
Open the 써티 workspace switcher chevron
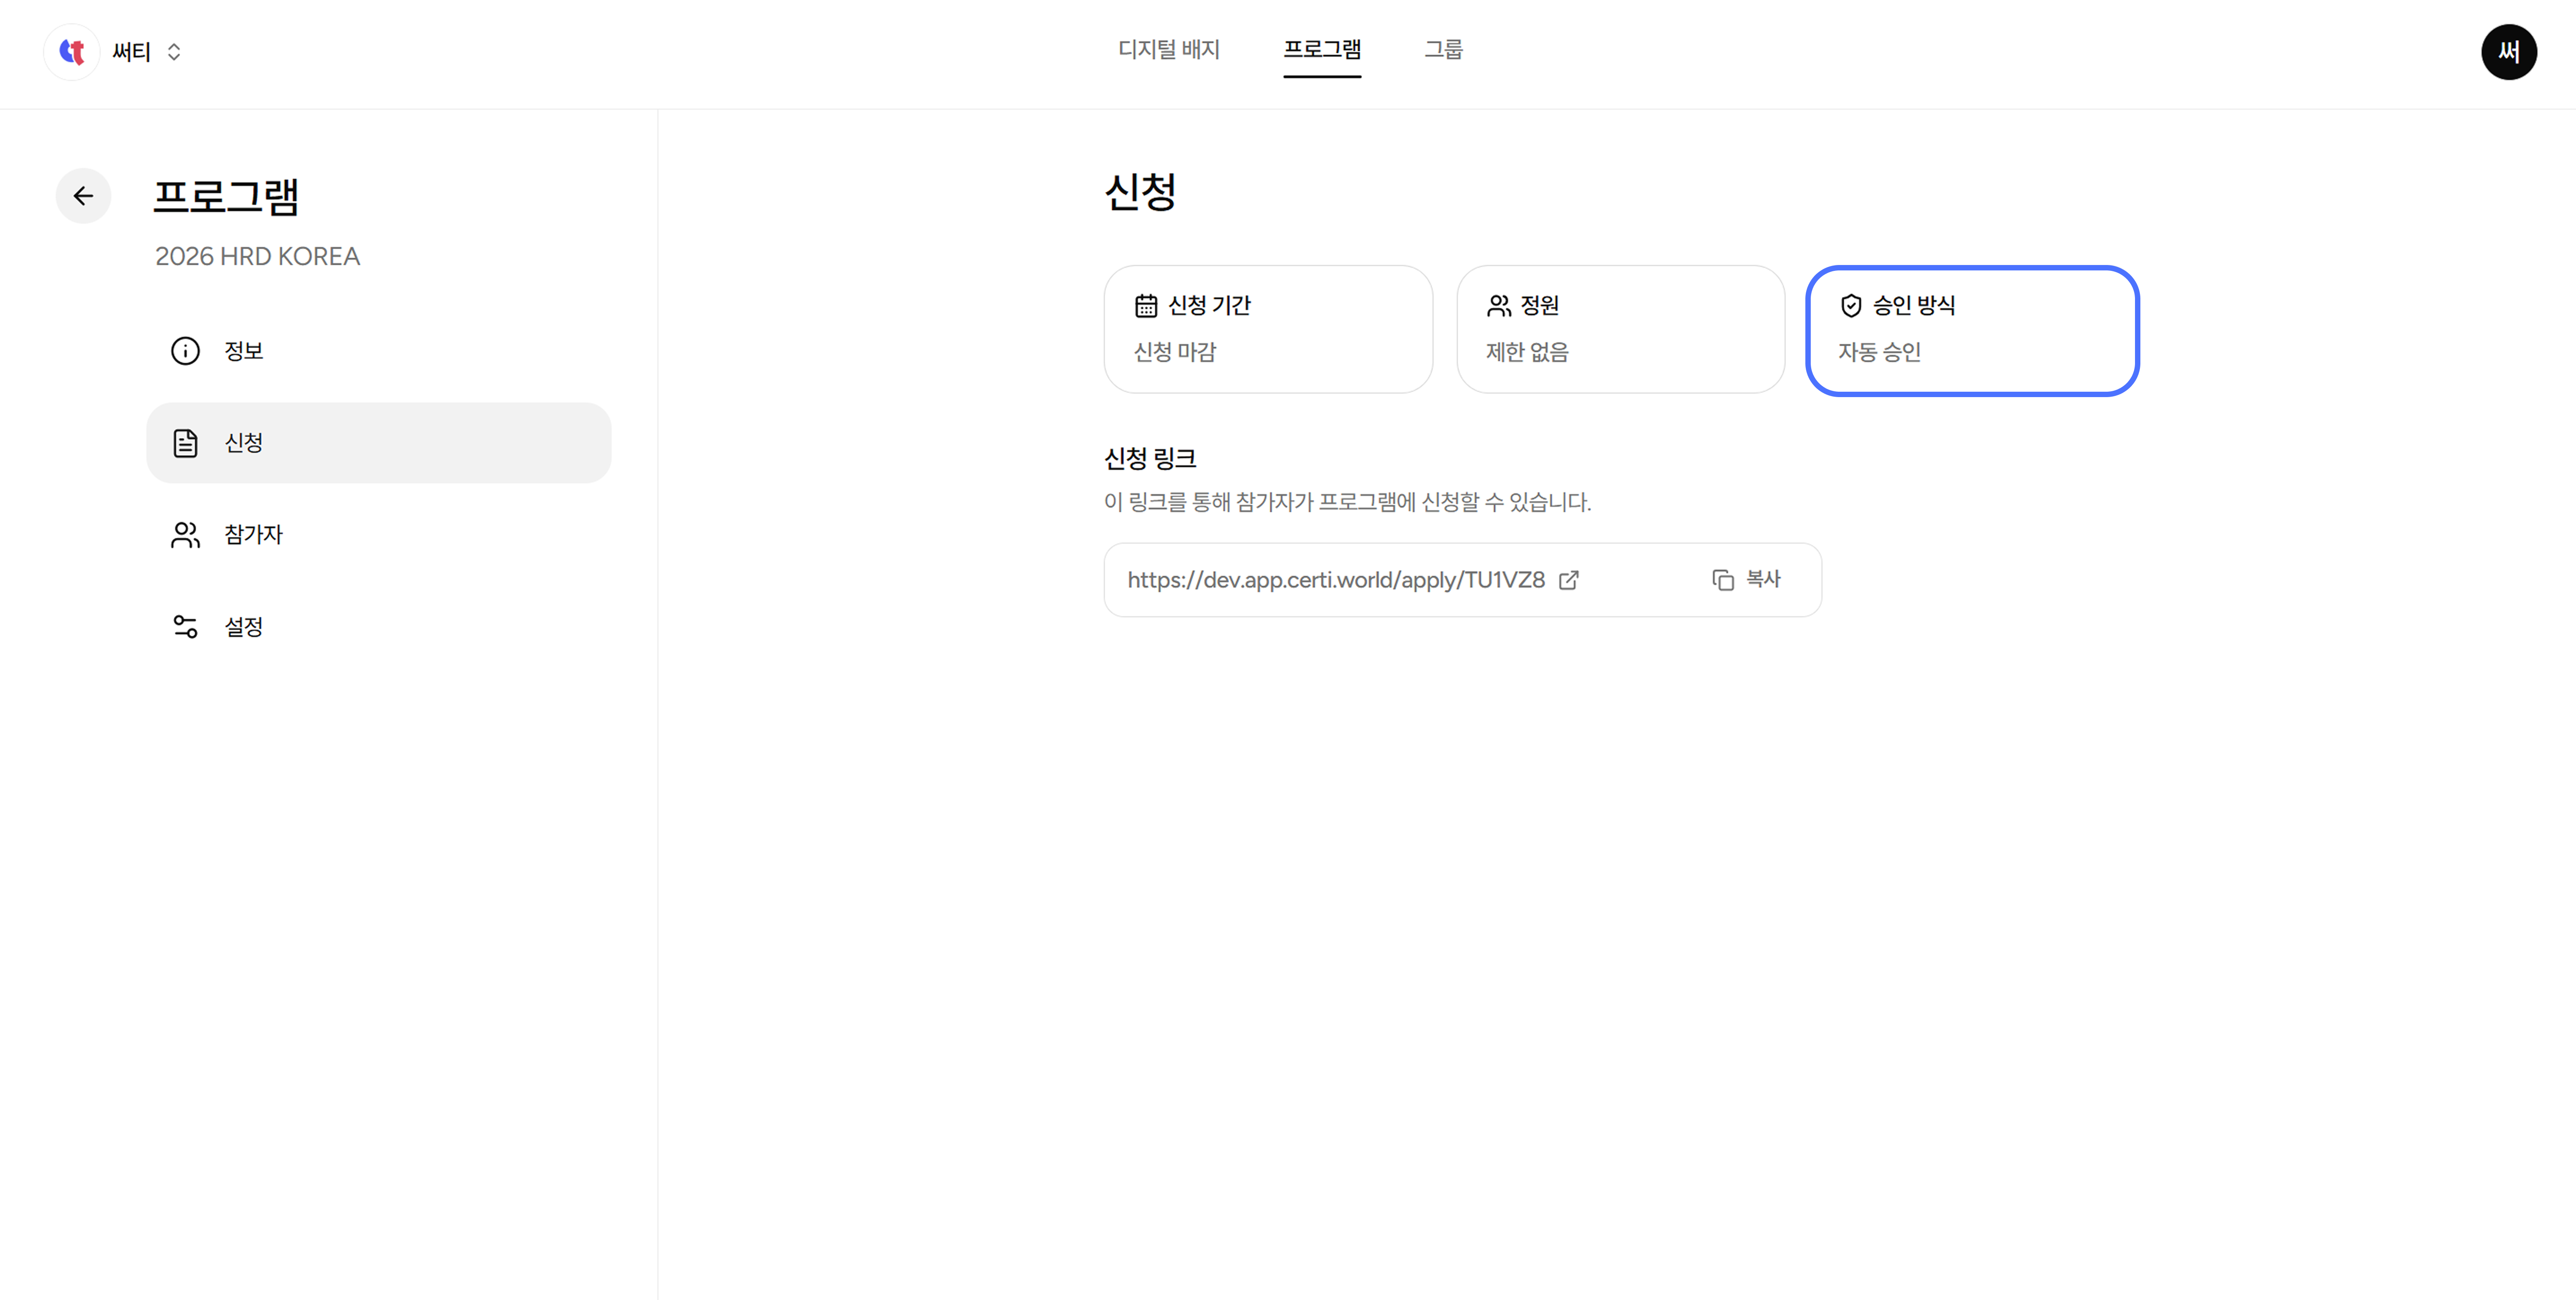tap(174, 52)
